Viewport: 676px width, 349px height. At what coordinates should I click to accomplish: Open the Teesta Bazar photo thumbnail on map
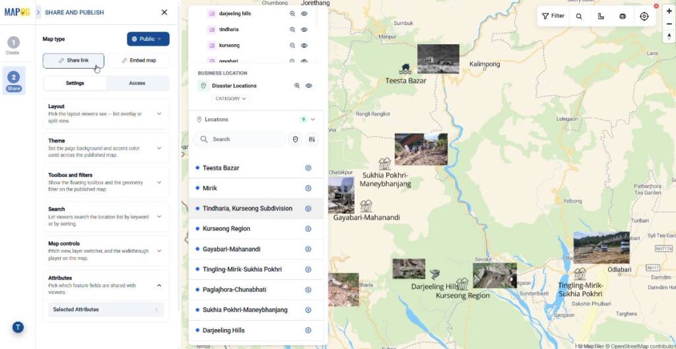pos(438,59)
